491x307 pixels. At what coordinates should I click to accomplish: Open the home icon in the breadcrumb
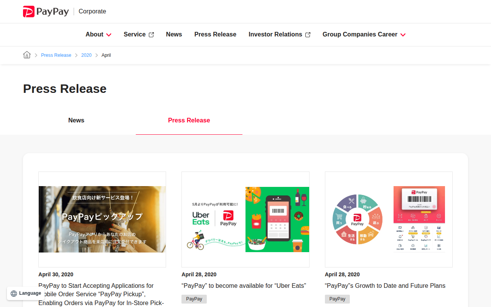[x=27, y=55]
